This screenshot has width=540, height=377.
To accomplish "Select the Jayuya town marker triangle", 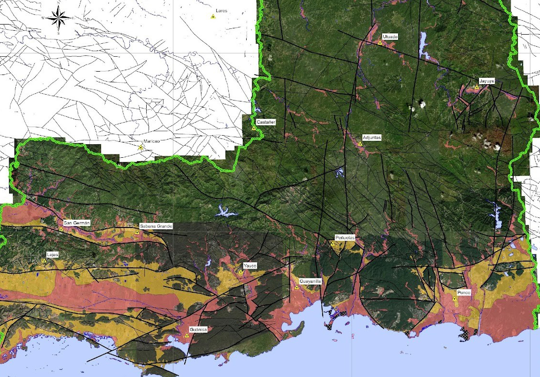I will 477,87.
